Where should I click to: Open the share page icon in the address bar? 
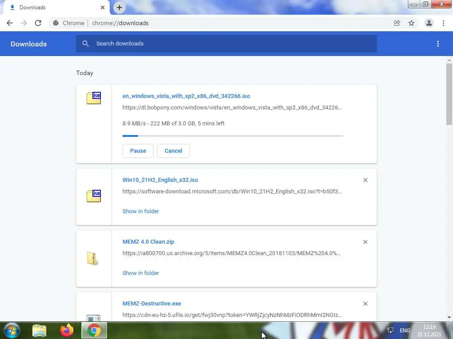[x=397, y=23]
